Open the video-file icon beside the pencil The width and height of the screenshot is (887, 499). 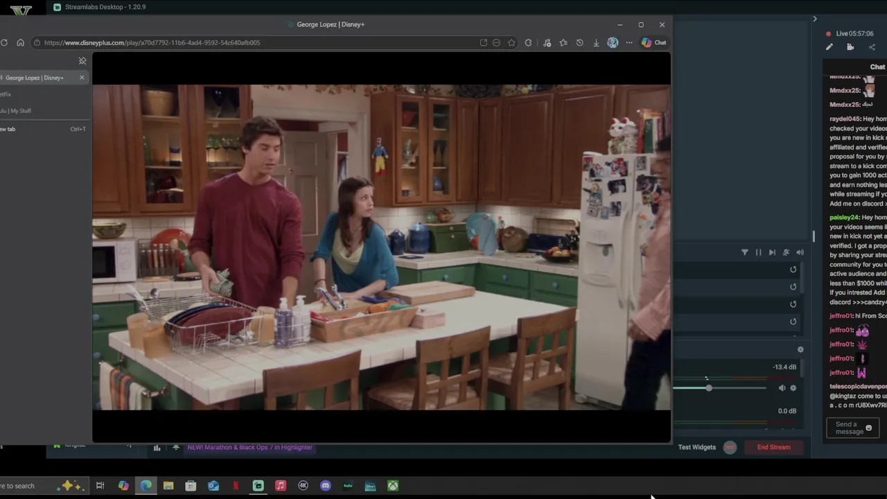(x=850, y=47)
